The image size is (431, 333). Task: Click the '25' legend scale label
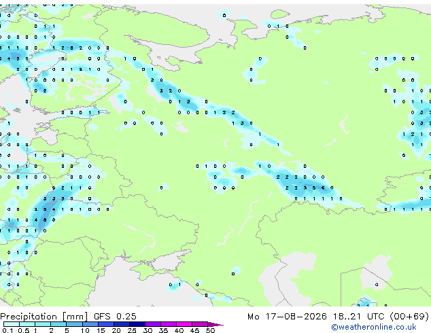click(132, 330)
